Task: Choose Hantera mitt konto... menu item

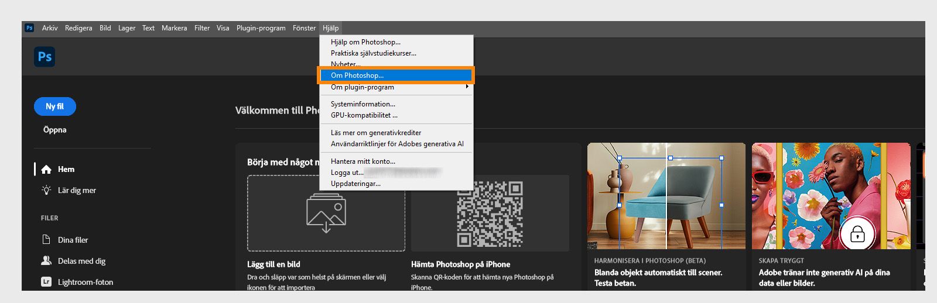Action: 396,161
